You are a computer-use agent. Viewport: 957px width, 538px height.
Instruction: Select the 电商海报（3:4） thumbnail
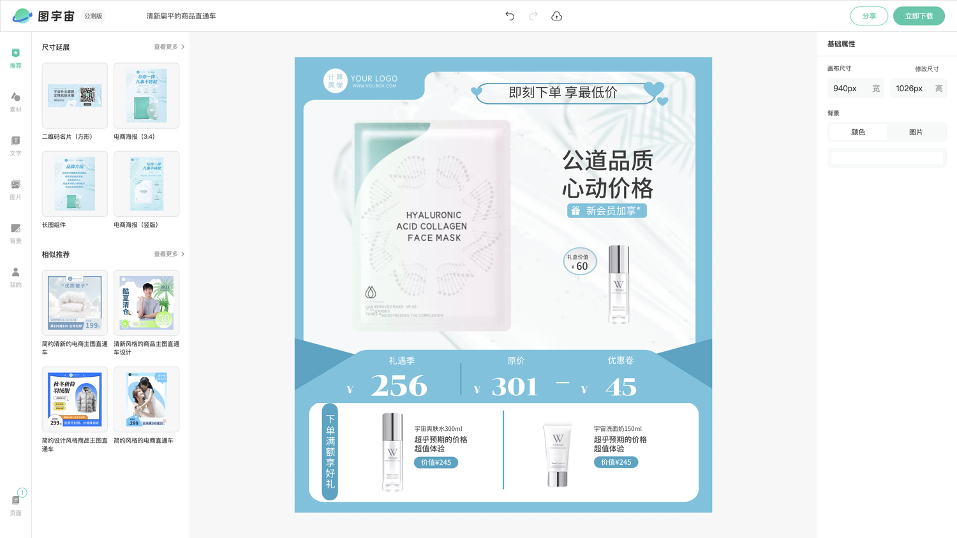pos(147,96)
